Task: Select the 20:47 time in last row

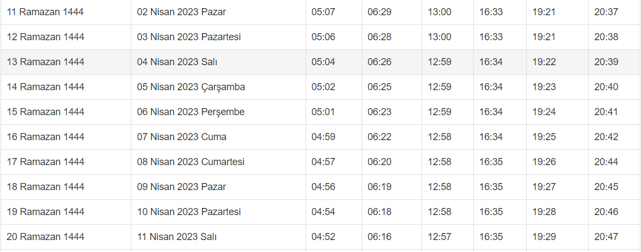Action: (606, 237)
